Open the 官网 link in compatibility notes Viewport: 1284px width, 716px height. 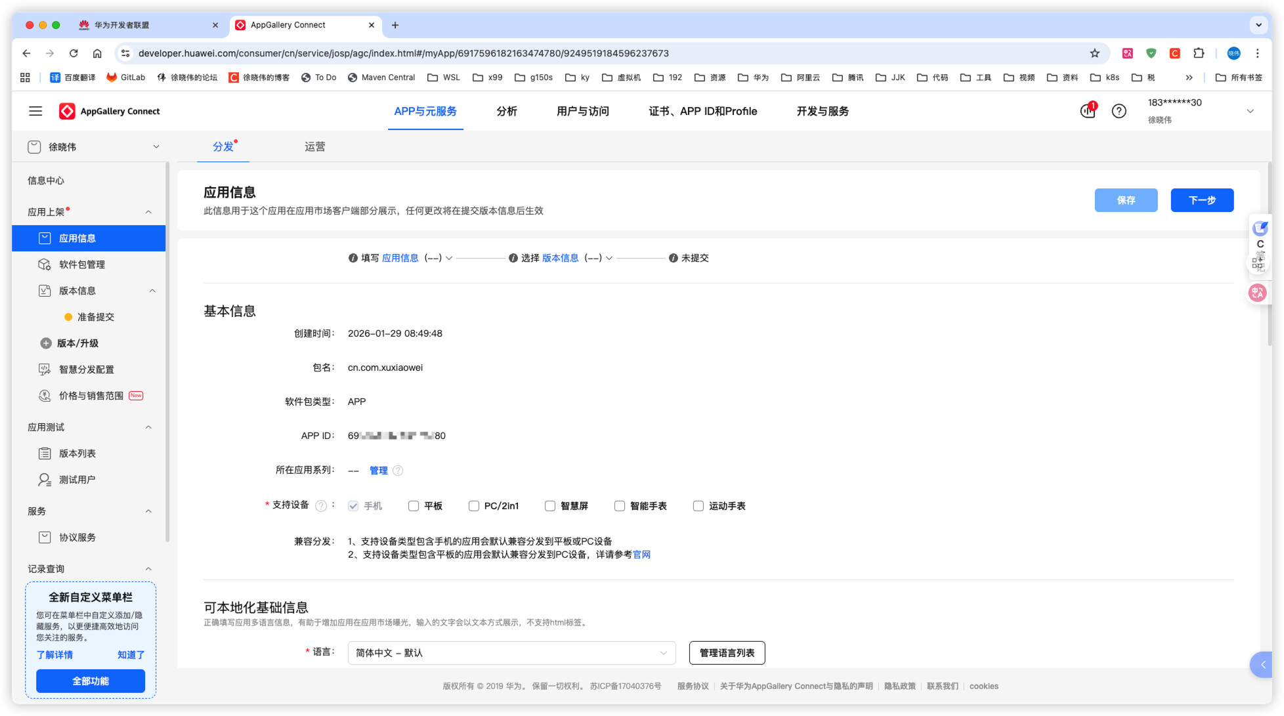[641, 555]
